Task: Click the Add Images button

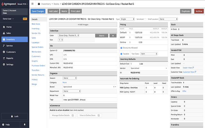Action: point(83,25)
